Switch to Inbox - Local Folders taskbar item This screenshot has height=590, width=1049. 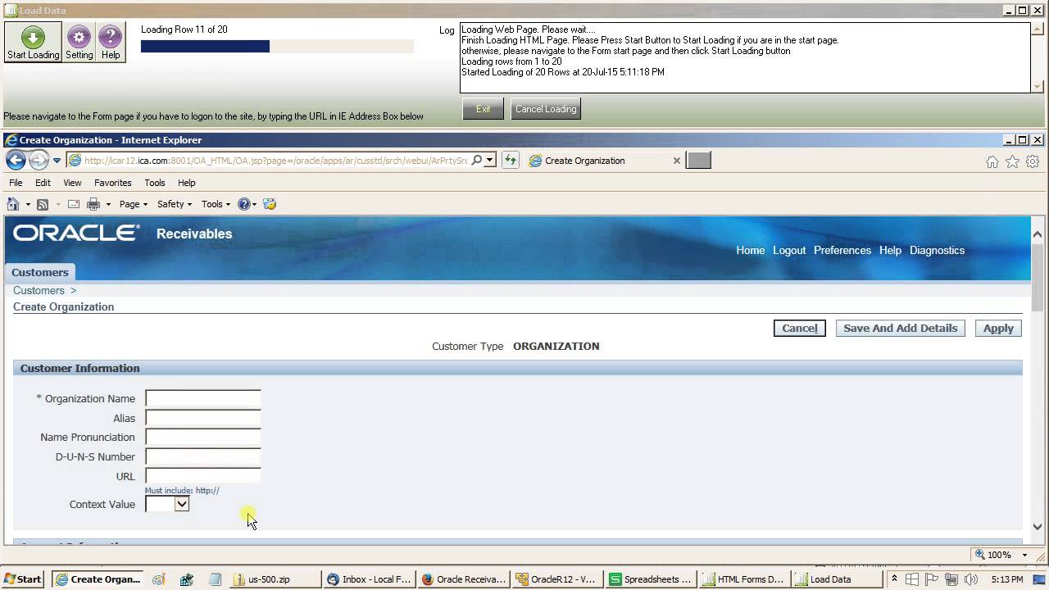[369, 579]
